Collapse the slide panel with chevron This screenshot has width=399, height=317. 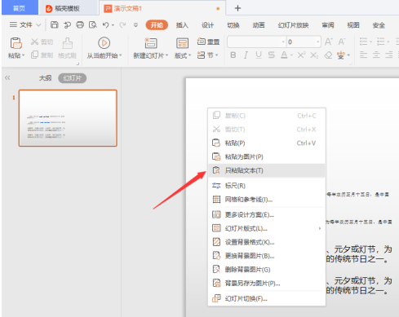click(7, 78)
